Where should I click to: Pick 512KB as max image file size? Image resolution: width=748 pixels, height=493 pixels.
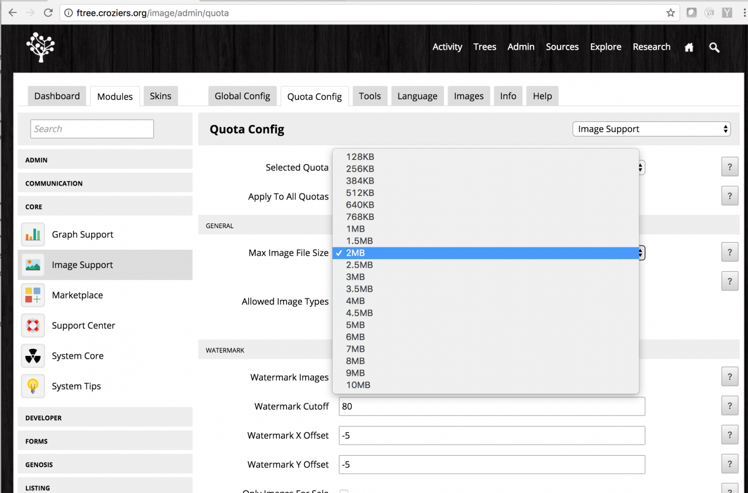pos(359,193)
